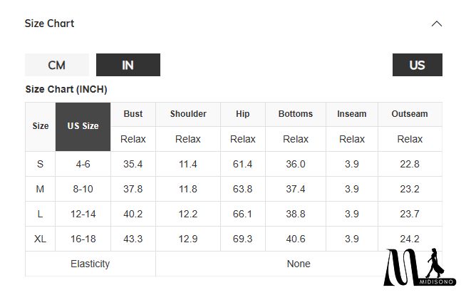This screenshot has width=466, height=295.
Task: Click the Bottoms column header
Action: [x=296, y=114]
